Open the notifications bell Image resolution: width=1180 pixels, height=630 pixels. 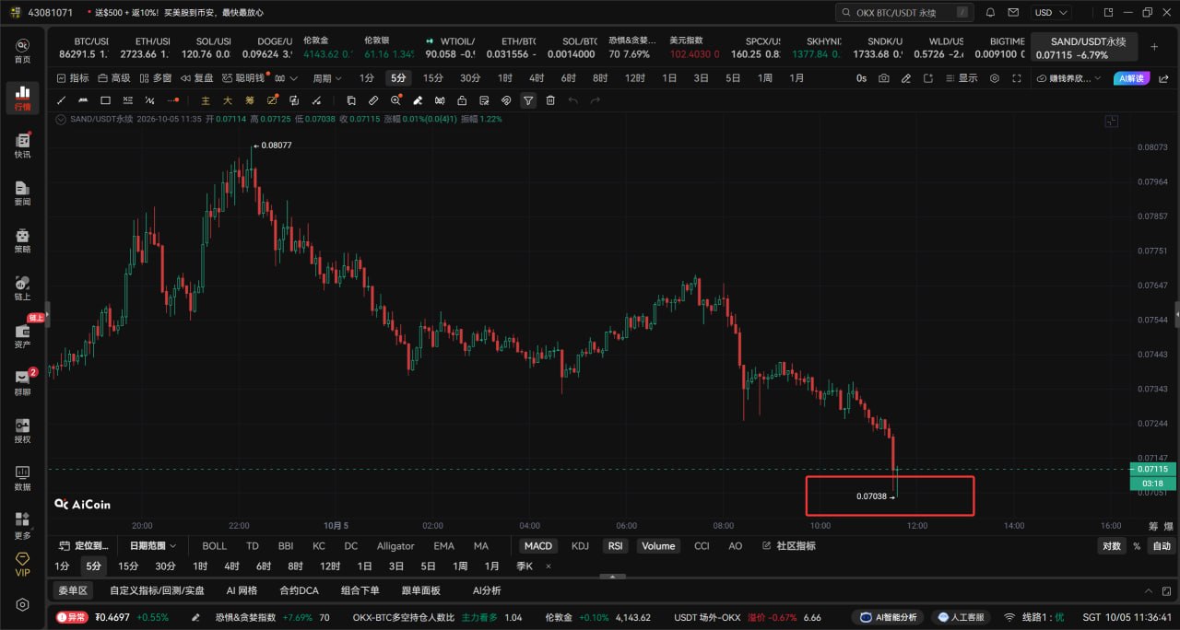click(x=990, y=13)
